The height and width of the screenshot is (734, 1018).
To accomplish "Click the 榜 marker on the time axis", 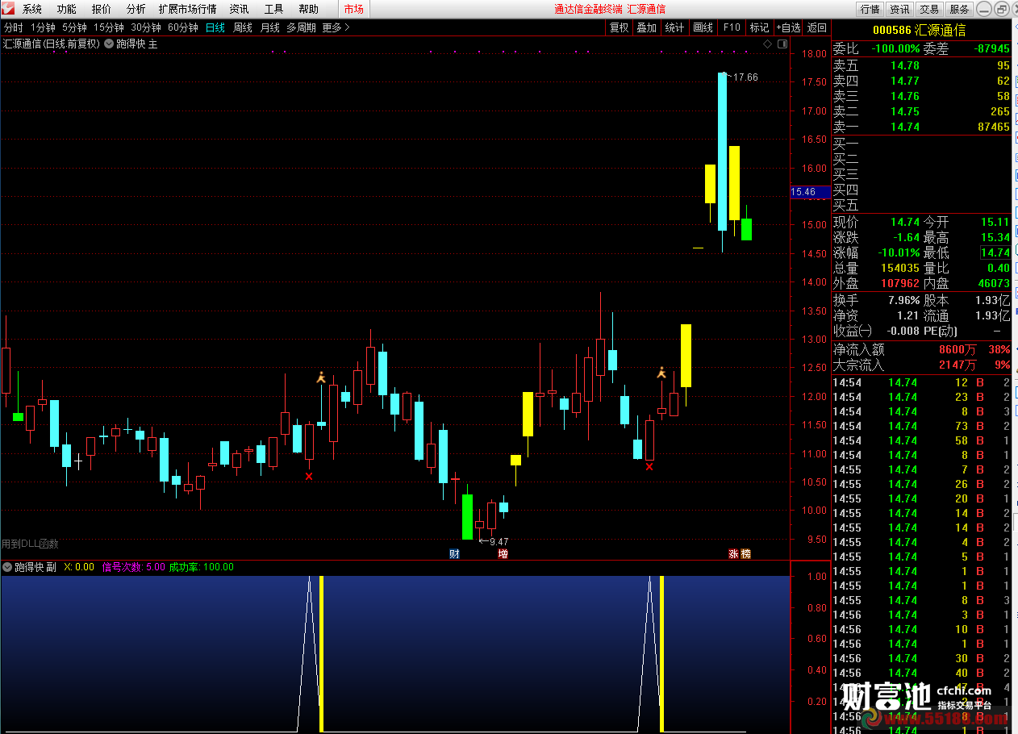I will (x=745, y=553).
